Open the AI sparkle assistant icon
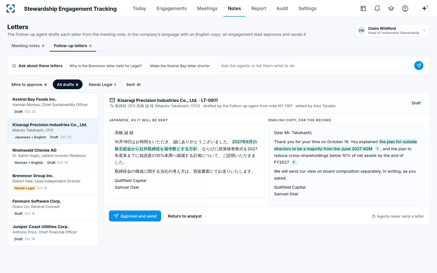Viewport: 437px width, 273px height. (425, 8)
